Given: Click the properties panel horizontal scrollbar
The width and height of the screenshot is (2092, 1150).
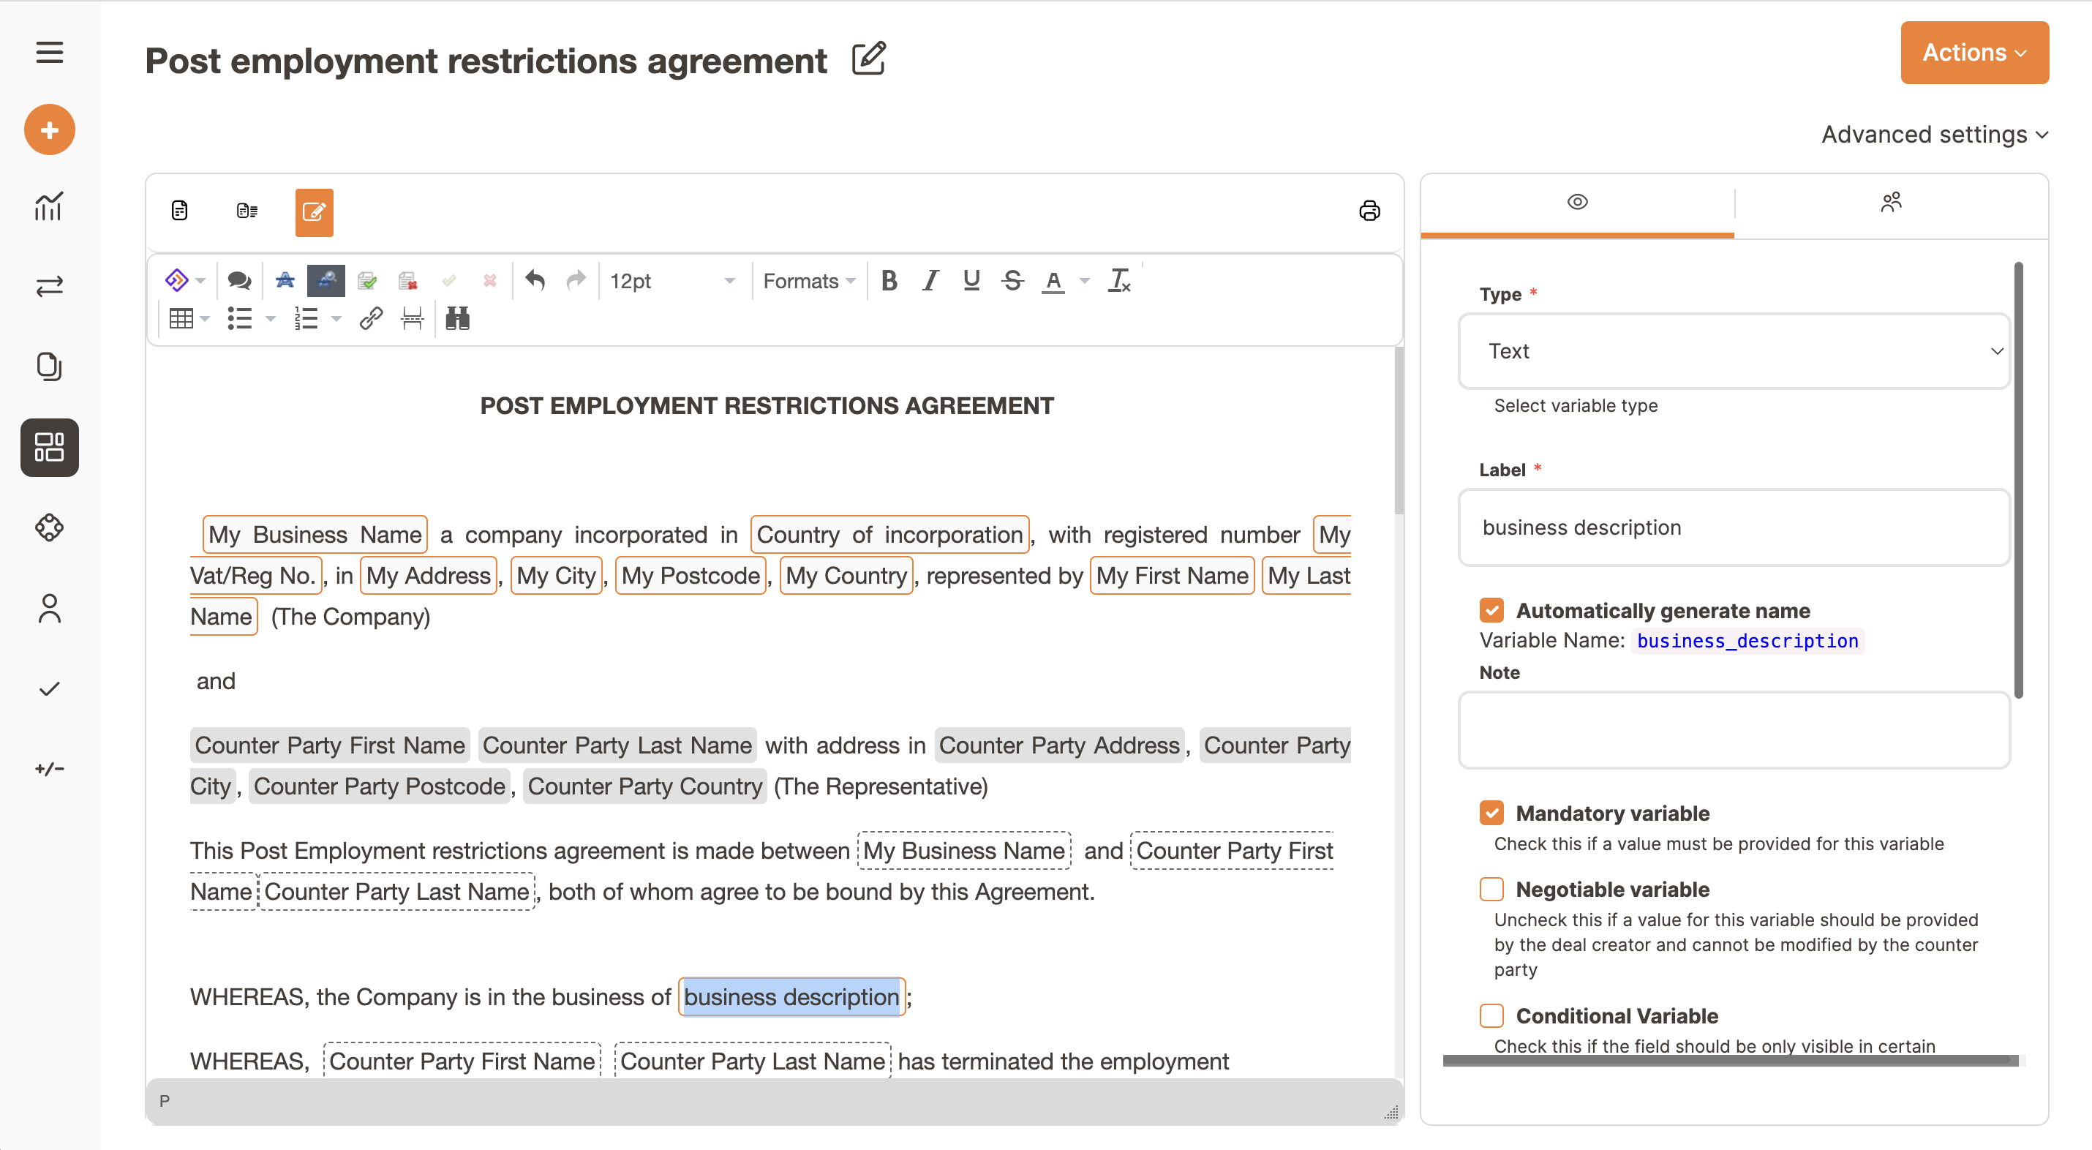Looking at the screenshot, I should (x=1730, y=1059).
